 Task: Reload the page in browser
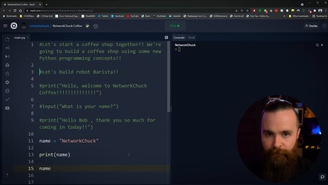(x=15, y=10)
